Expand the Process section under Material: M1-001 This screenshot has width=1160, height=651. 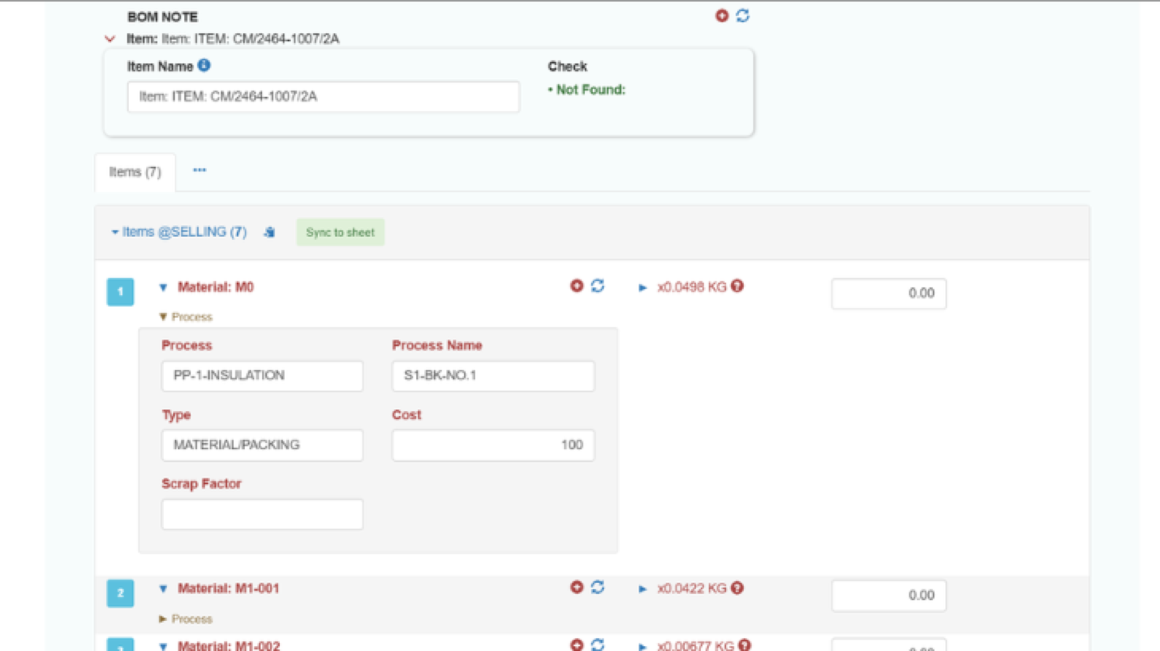163,619
